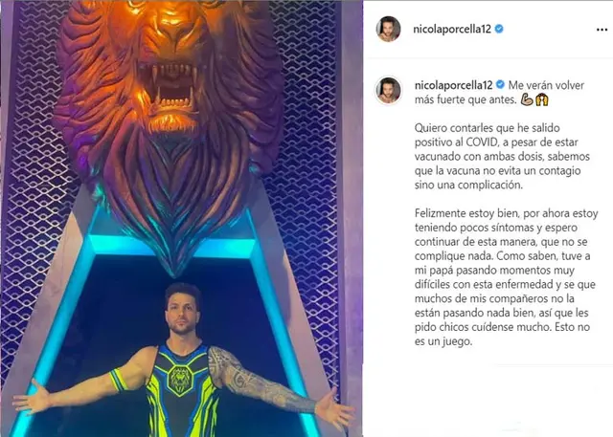Click the caption's blue verified checkmark

500,85
